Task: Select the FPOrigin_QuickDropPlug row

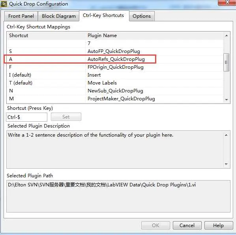Action: pos(115,67)
